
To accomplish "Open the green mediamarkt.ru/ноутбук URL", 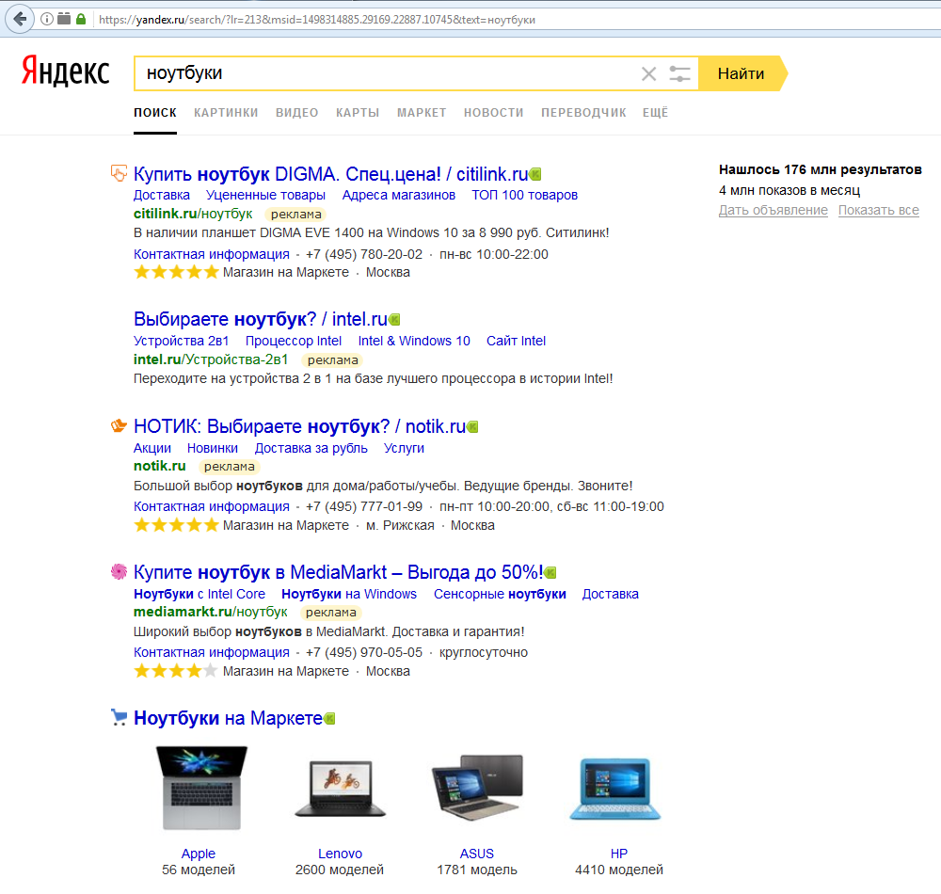I will [x=211, y=612].
